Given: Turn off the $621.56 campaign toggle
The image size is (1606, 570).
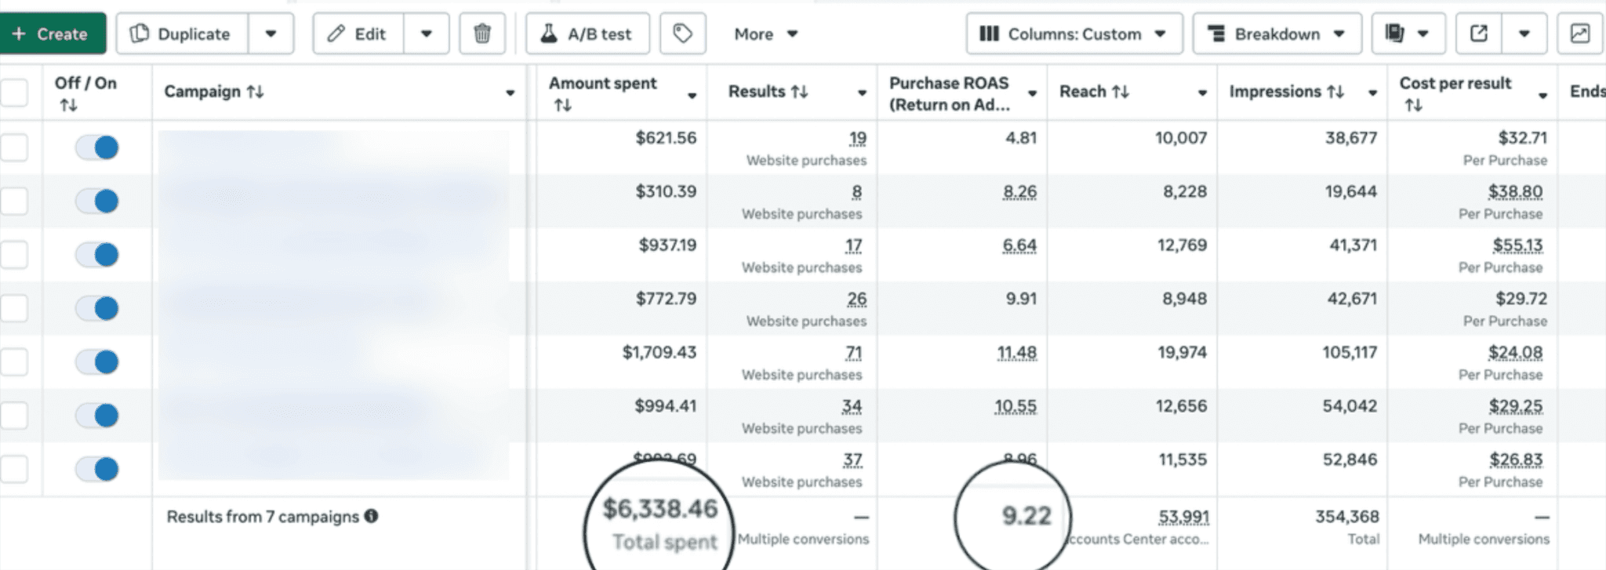Looking at the screenshot, I should [x=97, y=147].
